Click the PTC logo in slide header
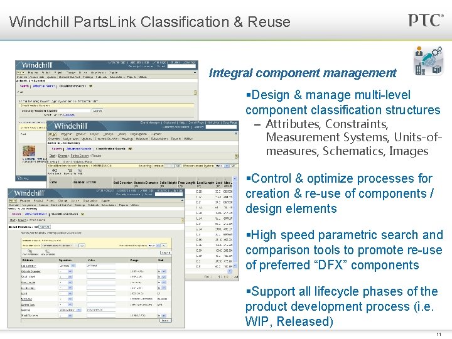The height and width of the screenshot is (339, 452). [426, 21]
